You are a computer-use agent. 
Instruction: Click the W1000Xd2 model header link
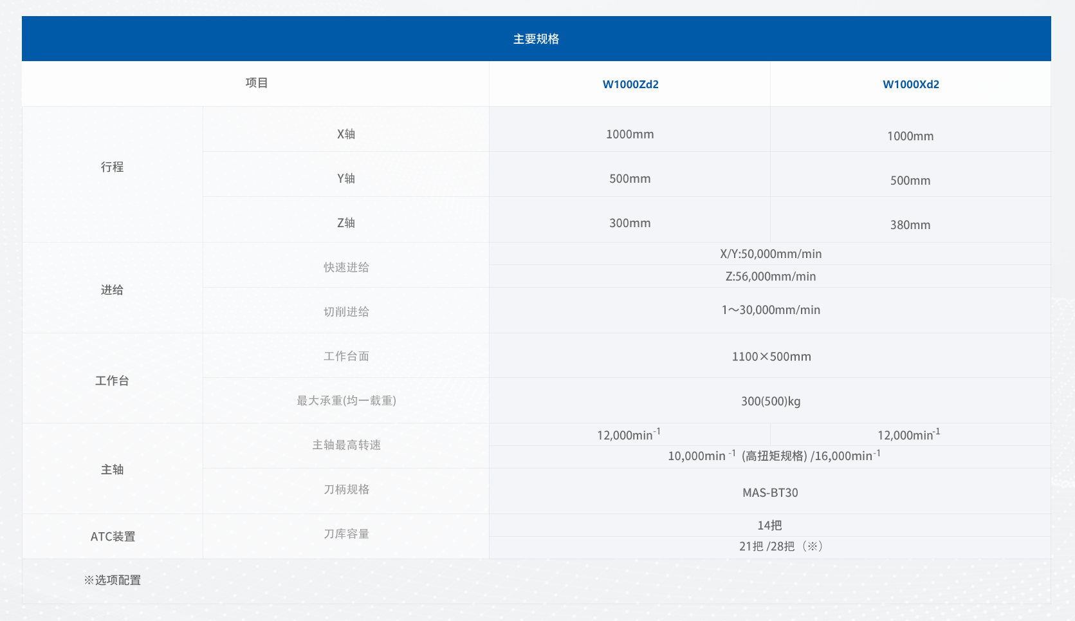pos(910,84)
